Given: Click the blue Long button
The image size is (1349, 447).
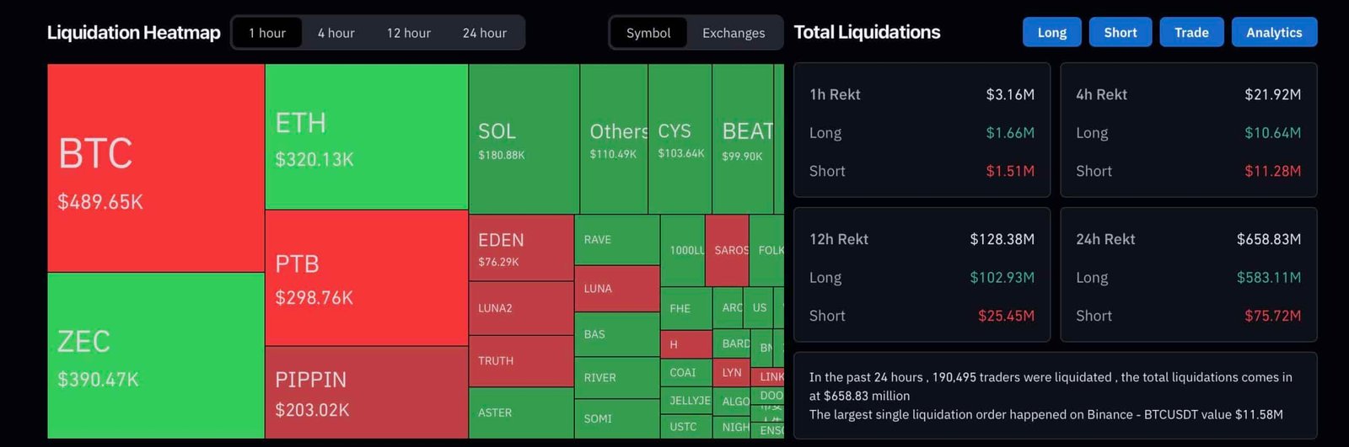Looking at the screenshot, I should click(1051, 32).
